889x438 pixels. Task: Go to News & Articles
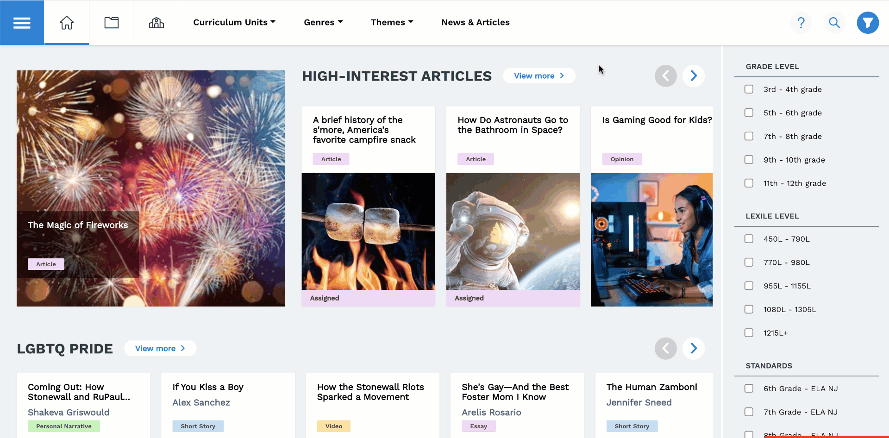point(476,22)
